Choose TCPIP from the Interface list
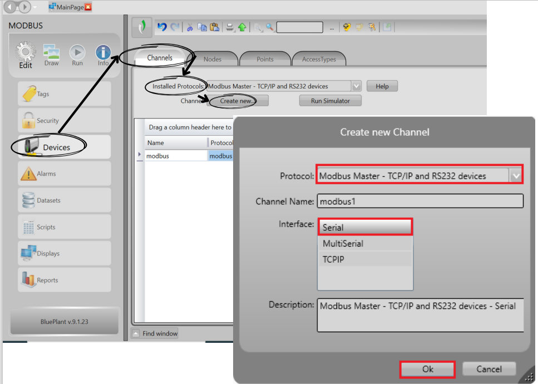This screenshot has height=384, width=538. coord(365,259)
